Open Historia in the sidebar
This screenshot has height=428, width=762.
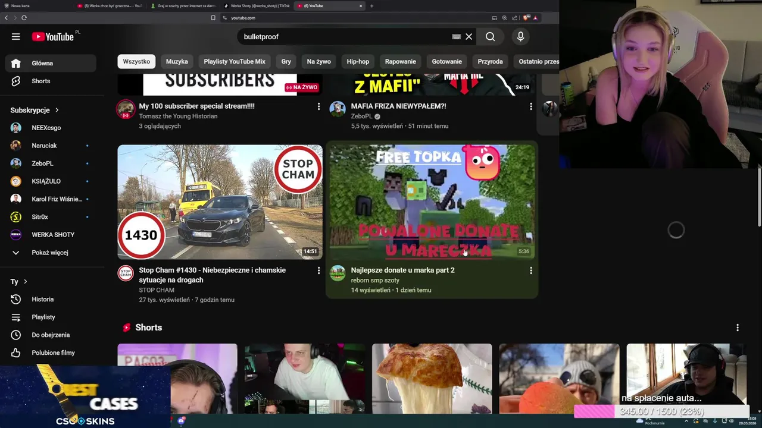(x=51, y=299)
